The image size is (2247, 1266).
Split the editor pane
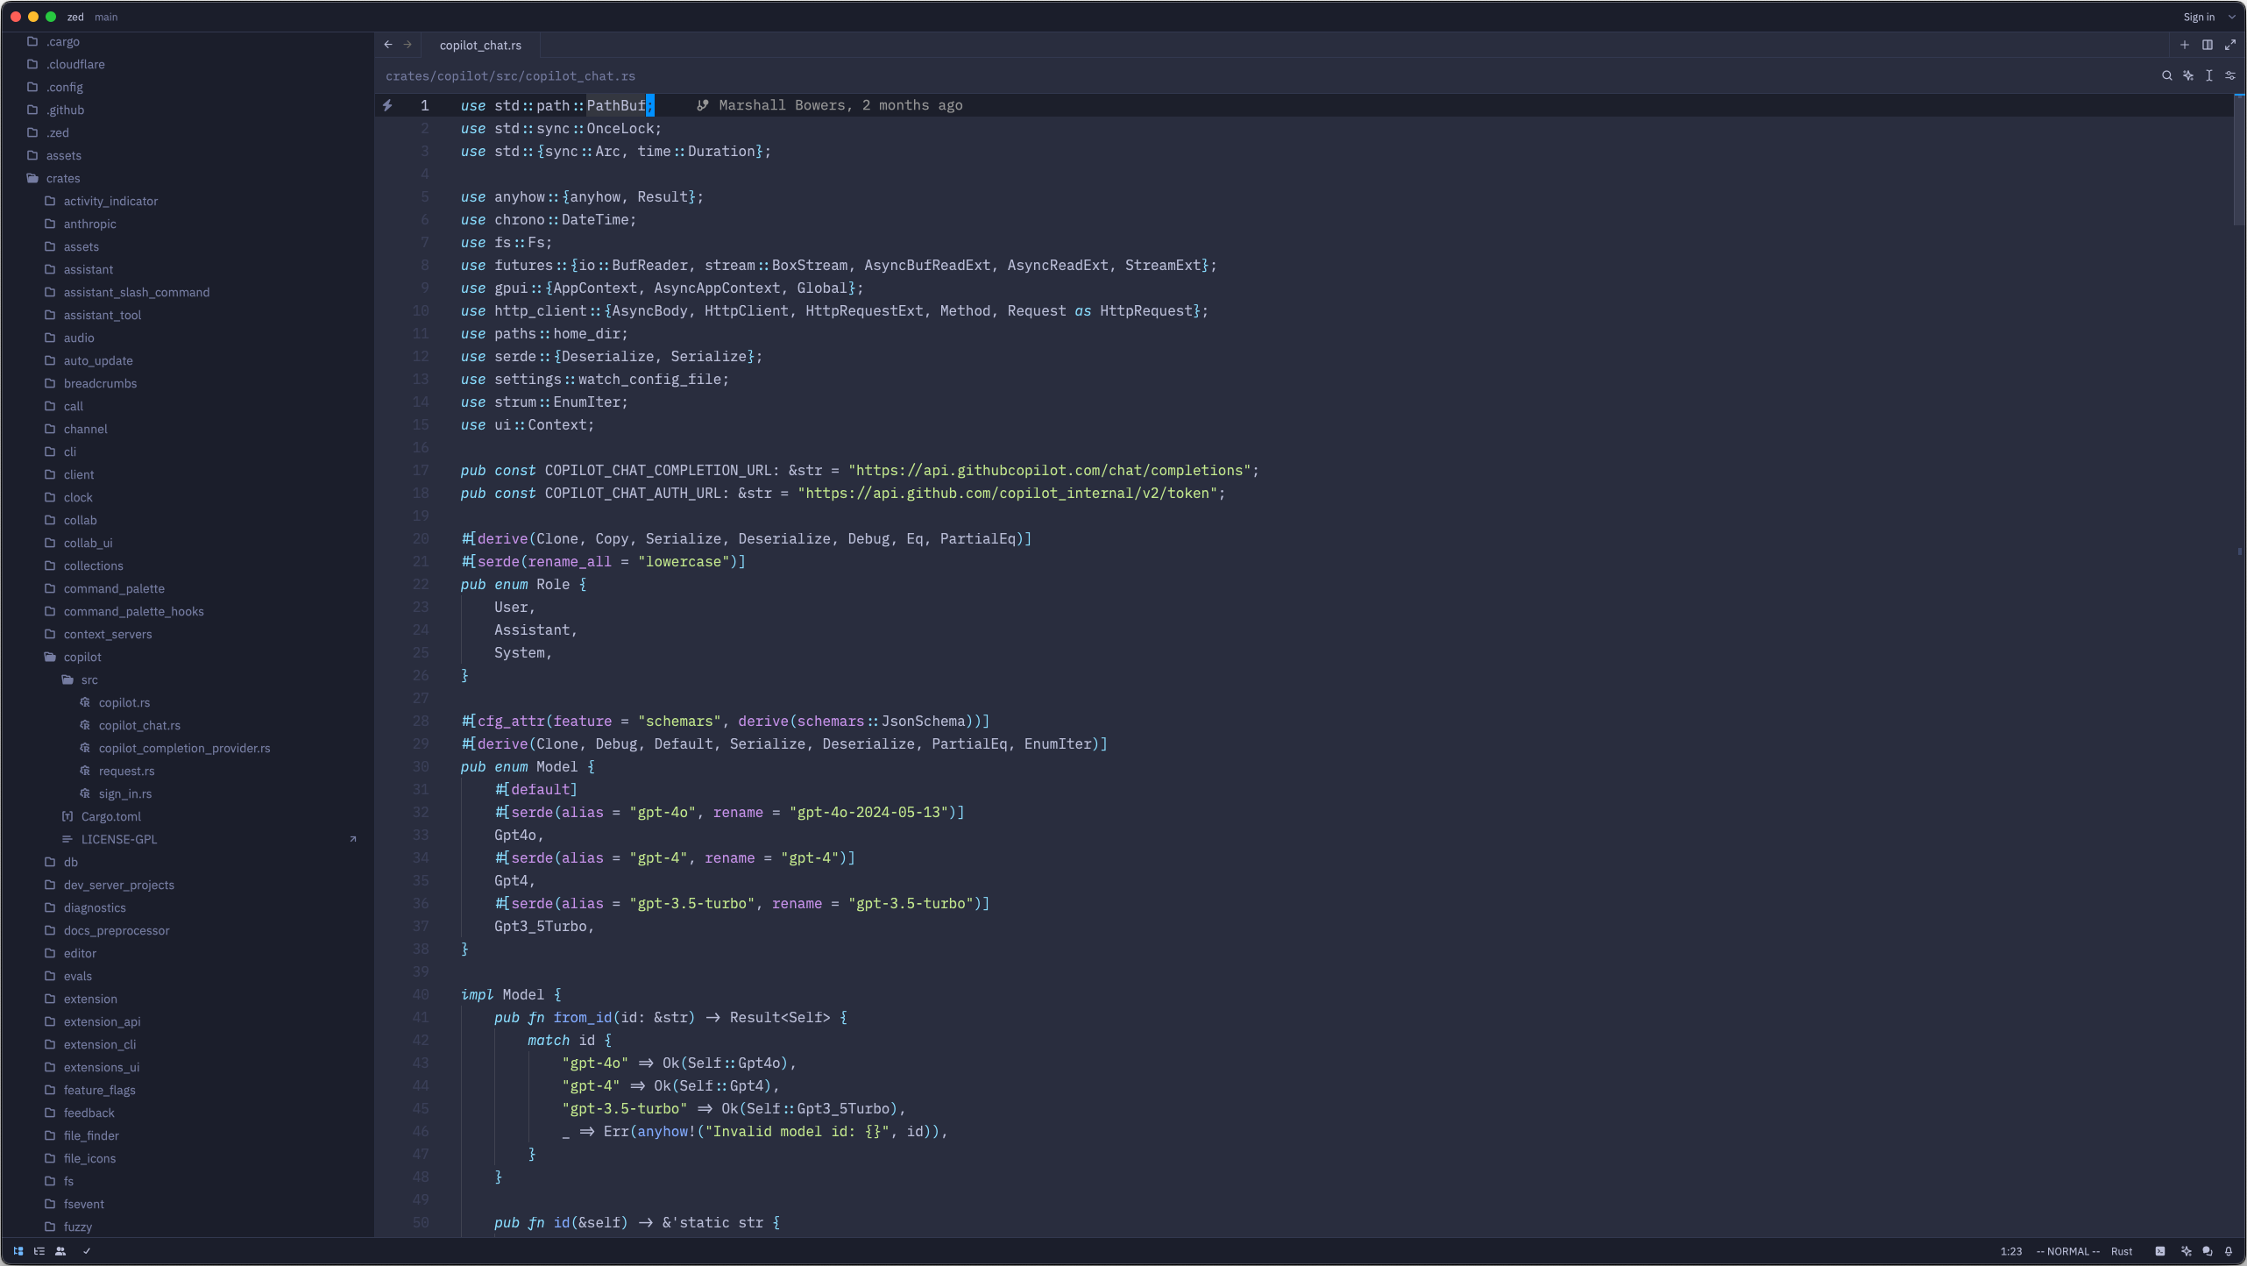tap(2208, 45)
